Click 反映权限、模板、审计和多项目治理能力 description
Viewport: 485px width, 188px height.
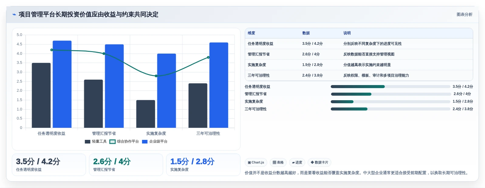pos(376,76)
